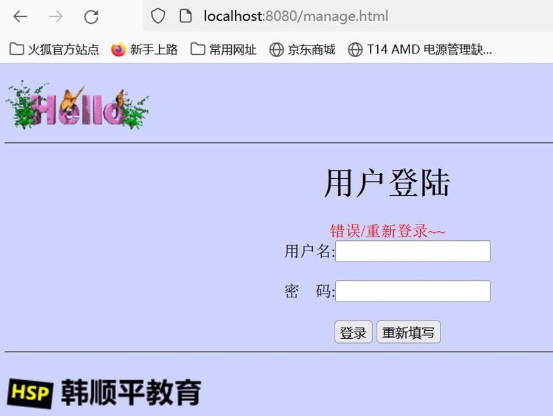Focus the 密码 password field
This screenshot has height=416, width=553.
(x=412, y=291)
